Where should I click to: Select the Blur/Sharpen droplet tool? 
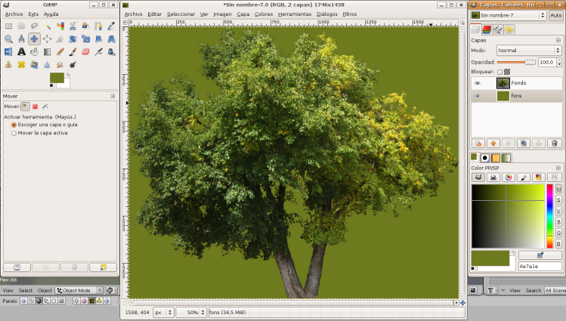click(48, 65)
